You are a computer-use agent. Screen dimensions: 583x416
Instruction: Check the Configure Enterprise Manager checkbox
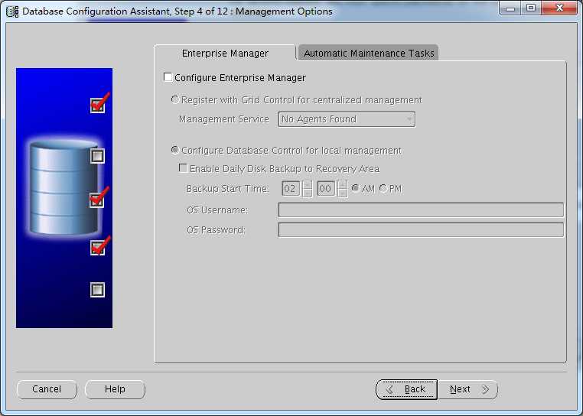[168, 77]
